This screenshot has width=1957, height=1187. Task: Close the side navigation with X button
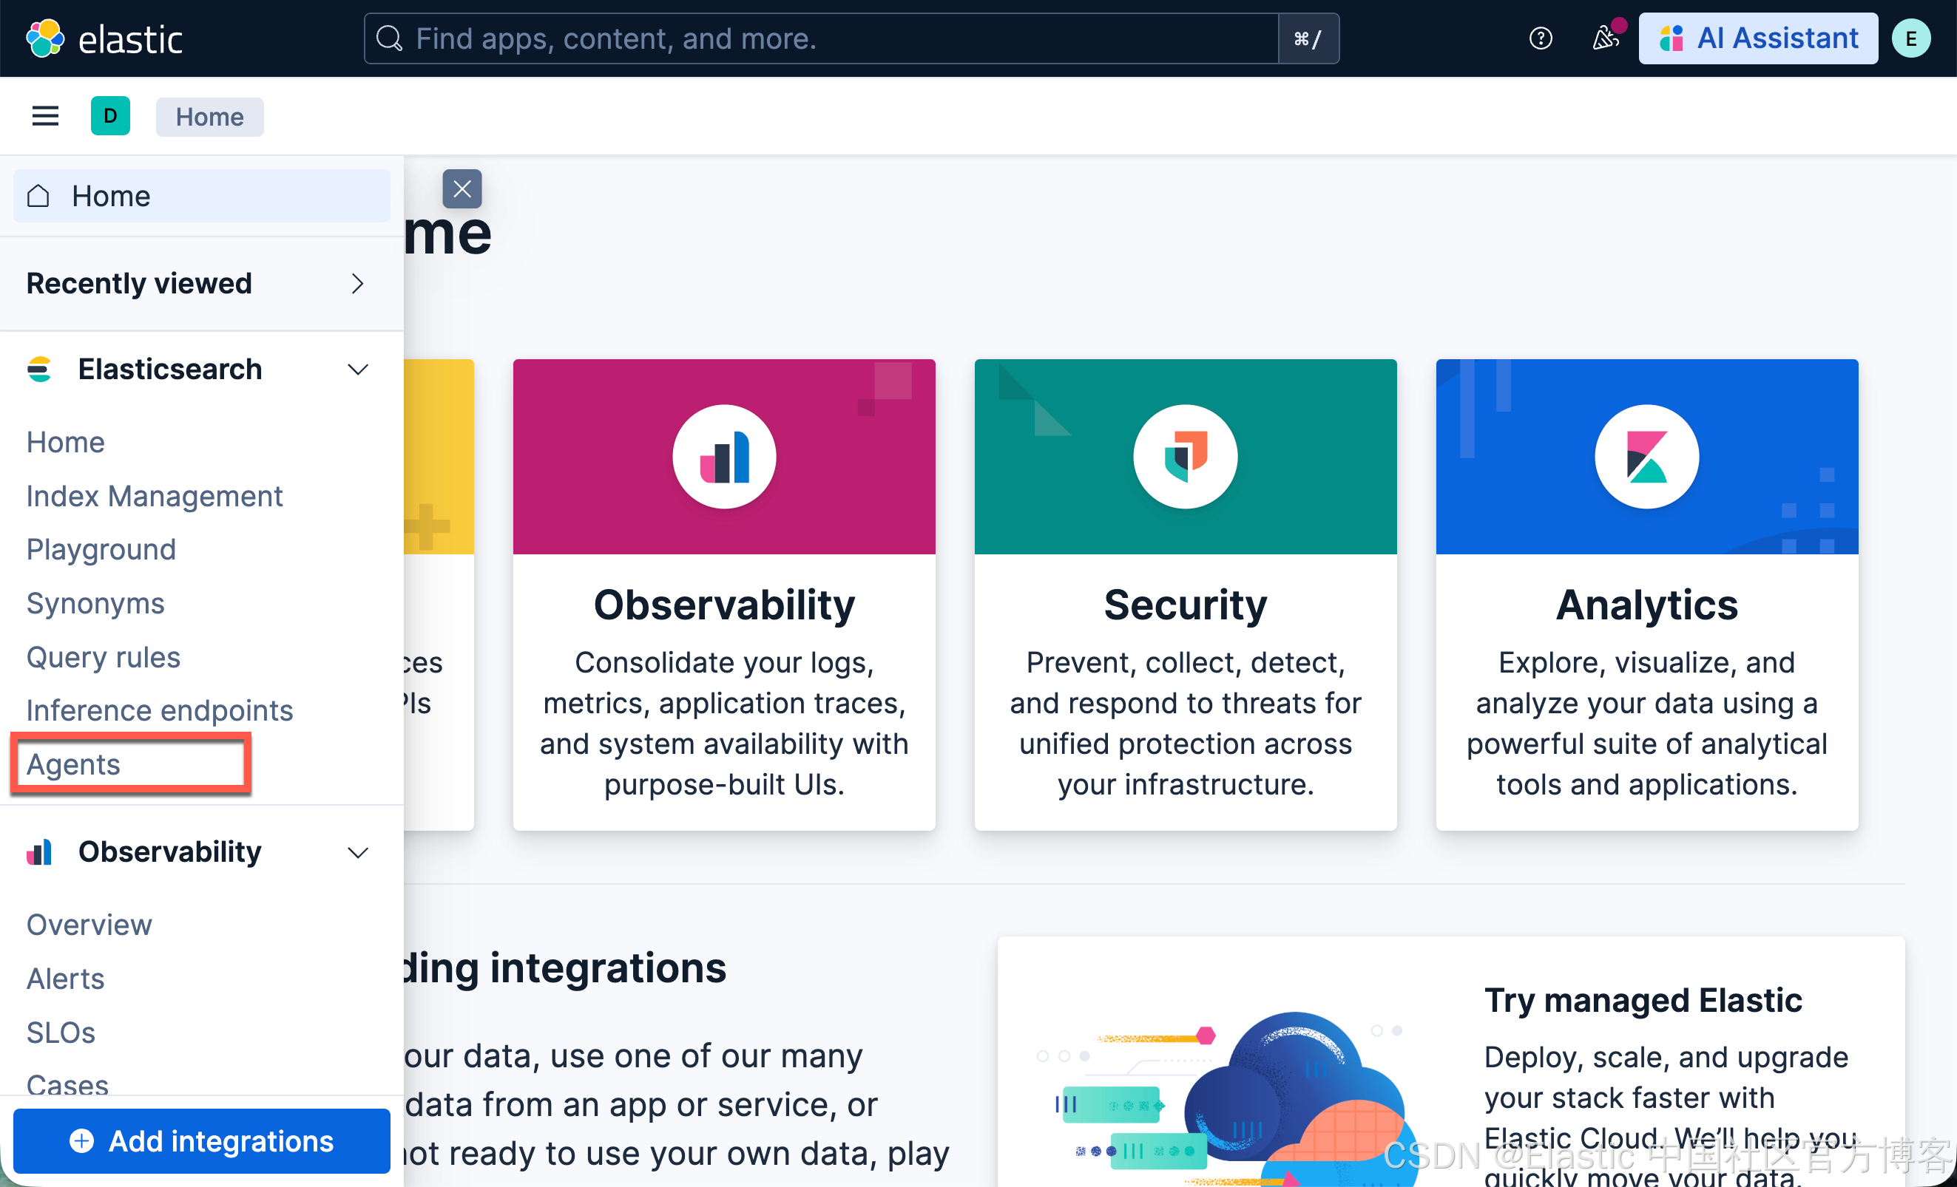pos(462,190)
